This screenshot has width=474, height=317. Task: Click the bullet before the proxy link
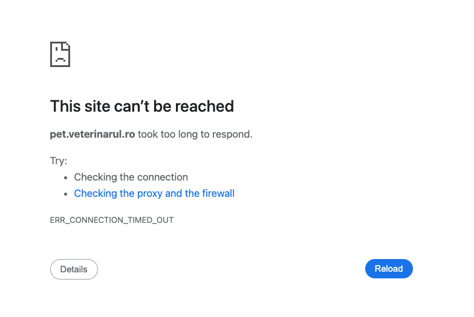(66, 194)
